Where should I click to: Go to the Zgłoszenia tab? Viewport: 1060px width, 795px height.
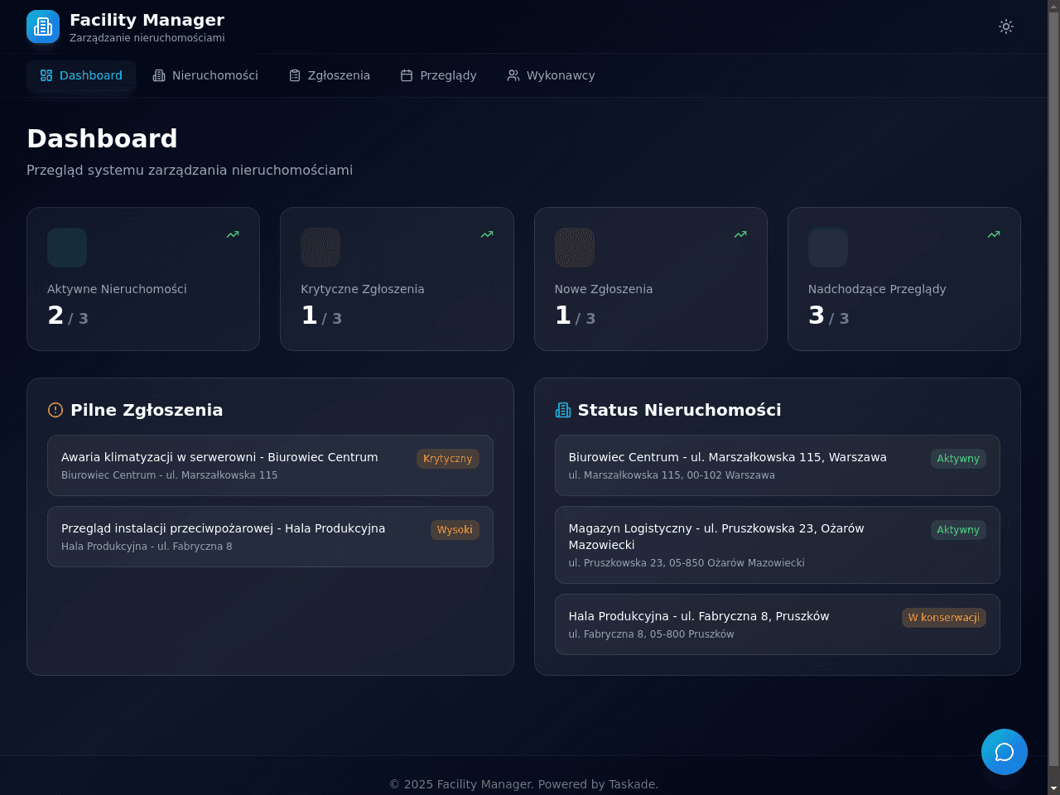click(x=330, y=75)
